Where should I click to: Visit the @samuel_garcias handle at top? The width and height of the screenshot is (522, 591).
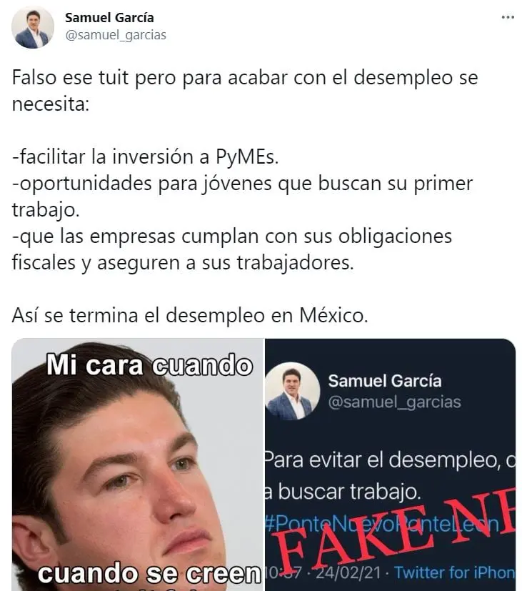(116, 35)
